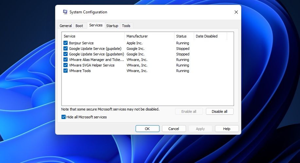Uncheck VMware SVGA Helper Service checkbox
Viewport: 300px width, 163px height.
click(x=65, y=65)
